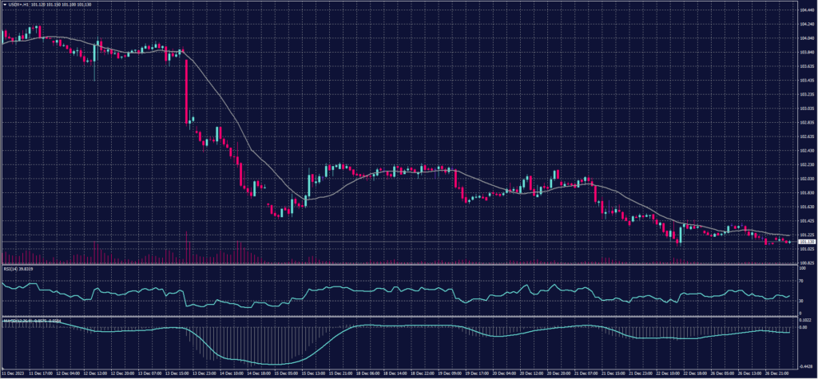
Task: Click the 26 Dec 21:00 time label
Action: (779, 373)
